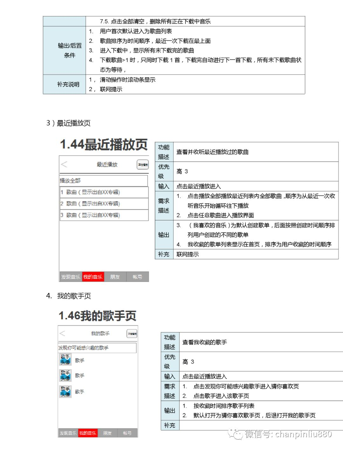The image size is (343, 450).
Task: Click 点击最近播放进入 in my-singer table
Action: point(205,377)
